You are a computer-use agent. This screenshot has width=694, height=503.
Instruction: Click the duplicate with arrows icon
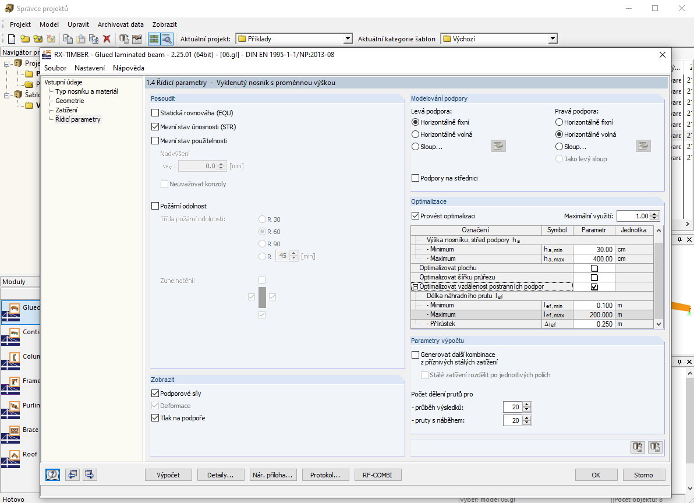[x=93, y=39]
